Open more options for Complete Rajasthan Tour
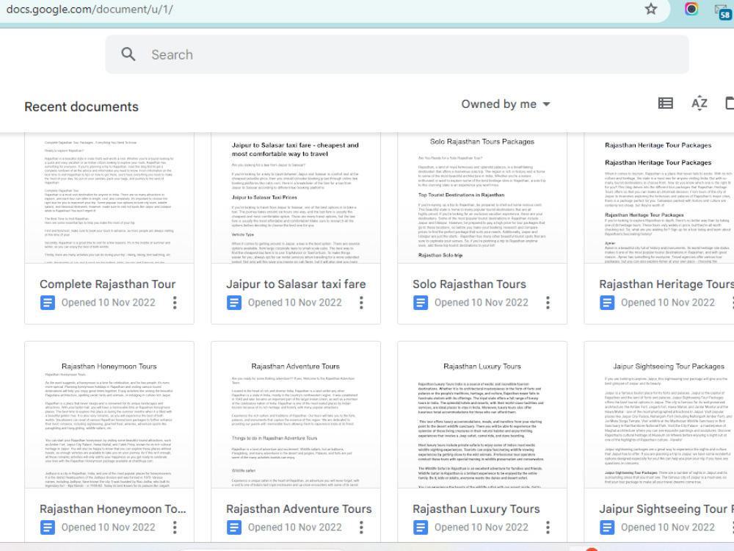 pos(175,303)
